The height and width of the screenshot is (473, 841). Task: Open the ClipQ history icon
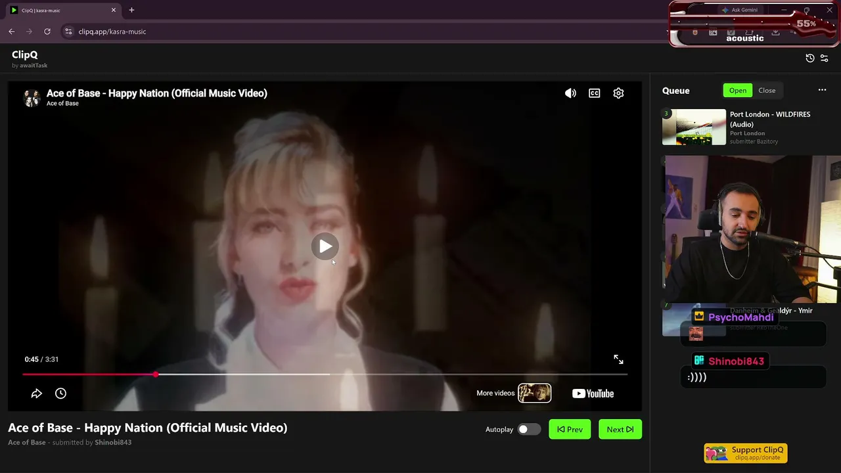pyautogui.click(x=810, y=58)
